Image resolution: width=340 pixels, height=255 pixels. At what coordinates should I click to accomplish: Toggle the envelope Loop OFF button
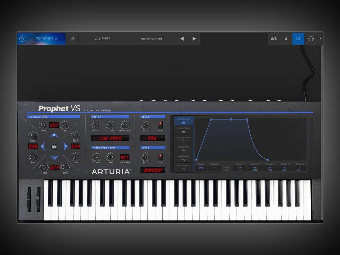(201, 168)
